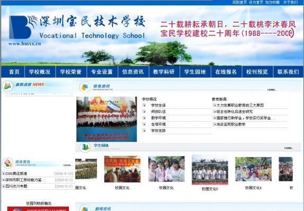Screen dimensions: 304x211
Task: Click the 学校概况 list heading
Action: click(x=149, y=99)
